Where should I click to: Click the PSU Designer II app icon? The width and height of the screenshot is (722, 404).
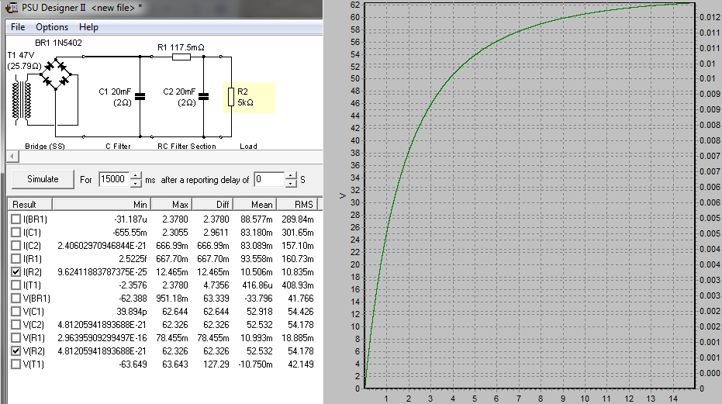point(11,8)
